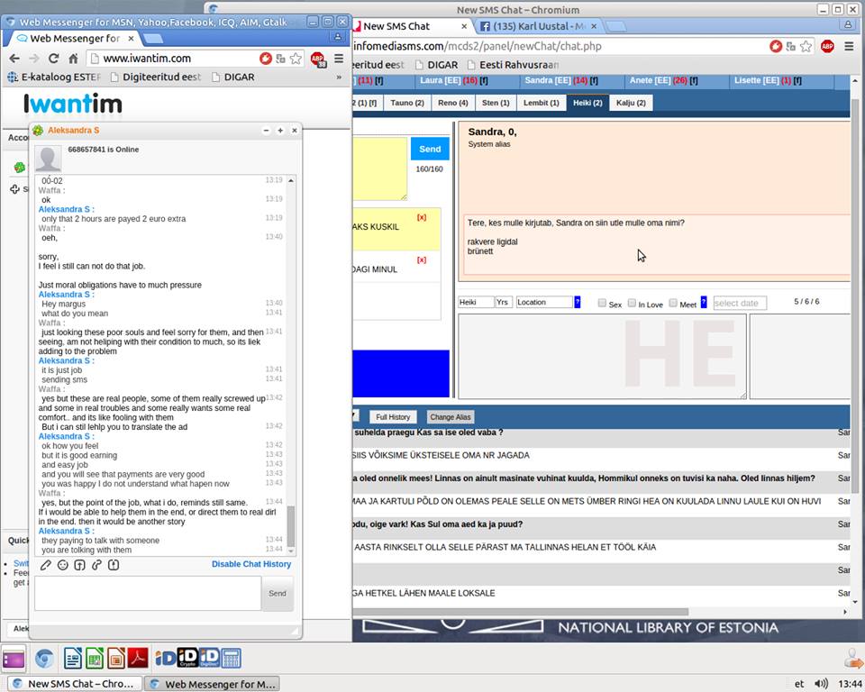Click the blue Send button in SMS chat
This screenshot has width=865, height=692.
[430, 149]
